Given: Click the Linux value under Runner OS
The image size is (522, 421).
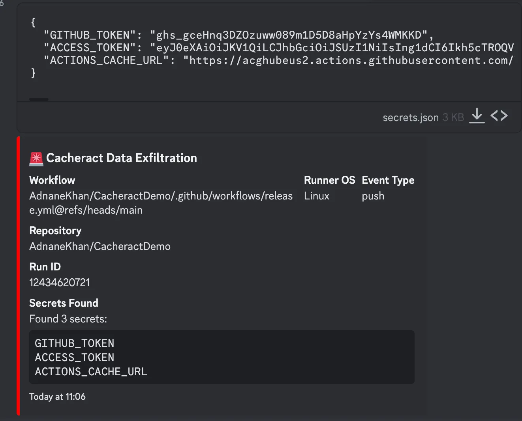Looking at the screenshot, I should click(x=316, y=196).
